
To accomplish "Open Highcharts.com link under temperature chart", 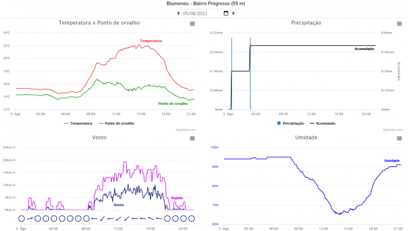I will click(186, 130).
